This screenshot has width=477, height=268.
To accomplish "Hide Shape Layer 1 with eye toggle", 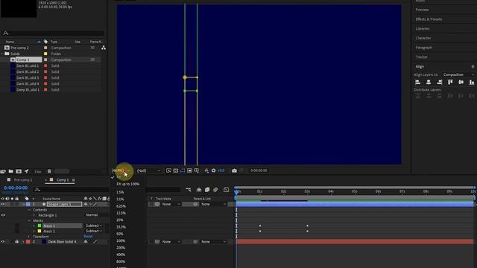I will tap(3, 204).
